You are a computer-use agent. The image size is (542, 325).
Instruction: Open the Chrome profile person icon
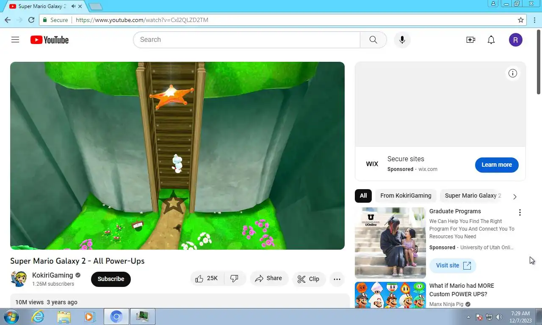pyautogui.click(x=493, y=3)
